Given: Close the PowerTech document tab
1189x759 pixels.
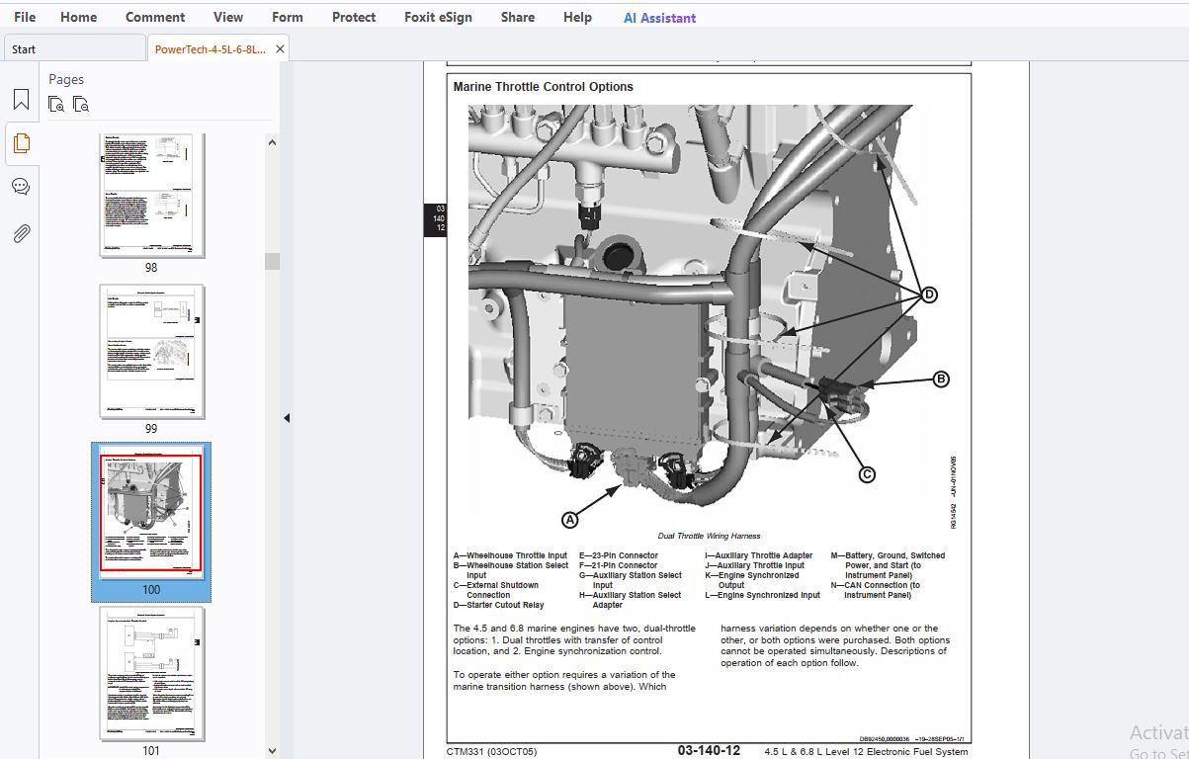Looking at the screenshot, I should click(280, 47).
